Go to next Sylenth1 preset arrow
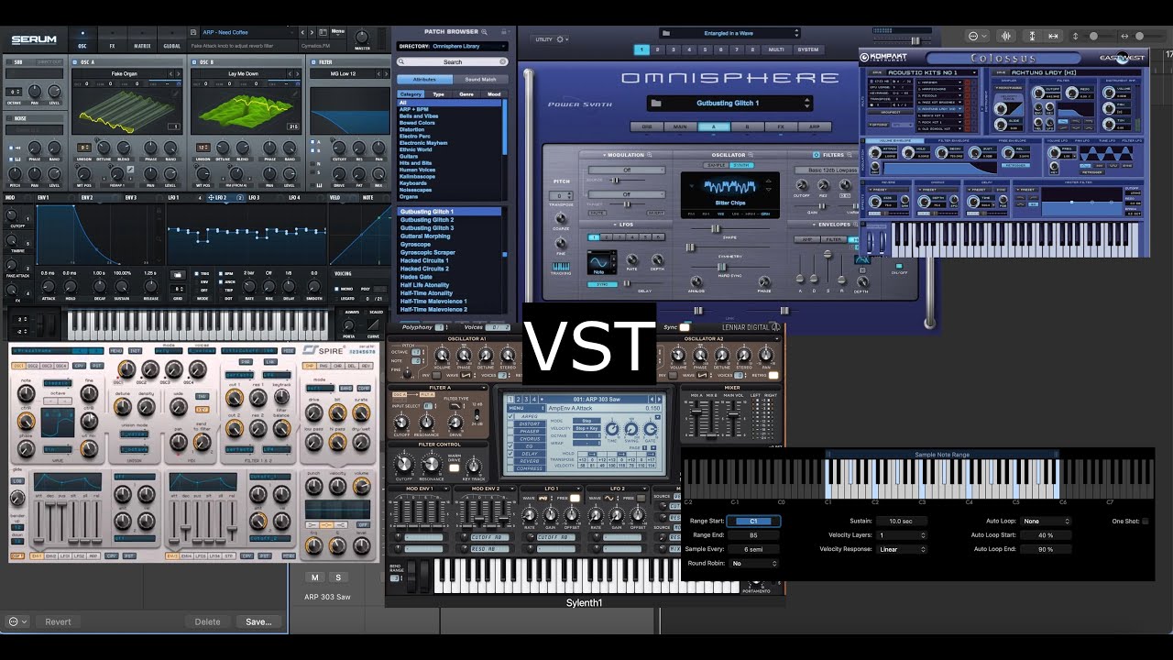The height and width of the screenshot is (660, 1173). coord(660,400)
